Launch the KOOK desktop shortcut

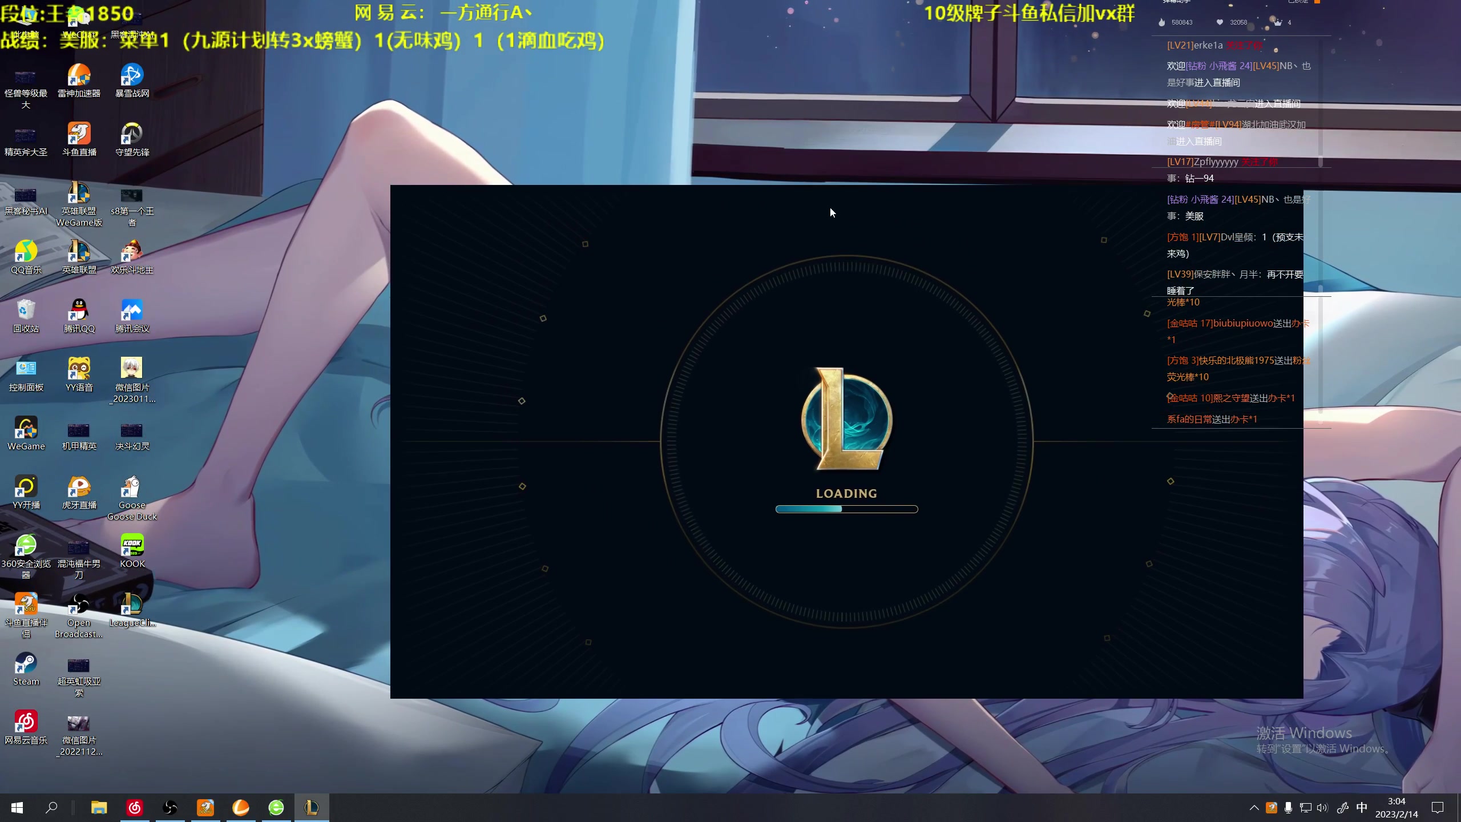coord(132,551)
